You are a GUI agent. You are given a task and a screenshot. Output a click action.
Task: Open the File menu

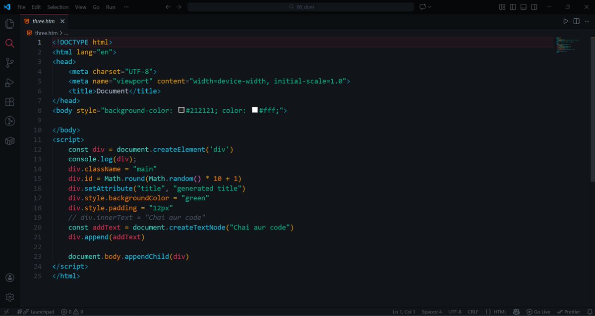click(21, 7)
